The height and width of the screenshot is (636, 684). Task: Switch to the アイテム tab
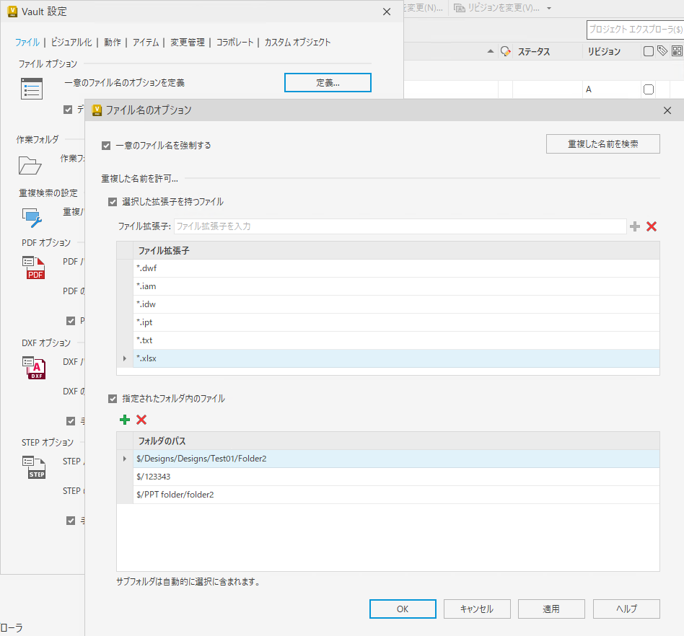(146, 43)
